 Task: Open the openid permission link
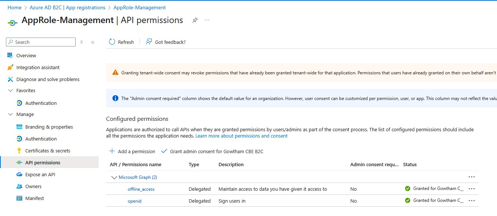coord(134,201)
